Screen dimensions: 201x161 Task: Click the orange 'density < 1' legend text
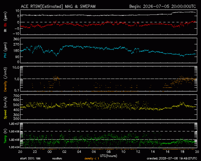[x=92, y=159]
